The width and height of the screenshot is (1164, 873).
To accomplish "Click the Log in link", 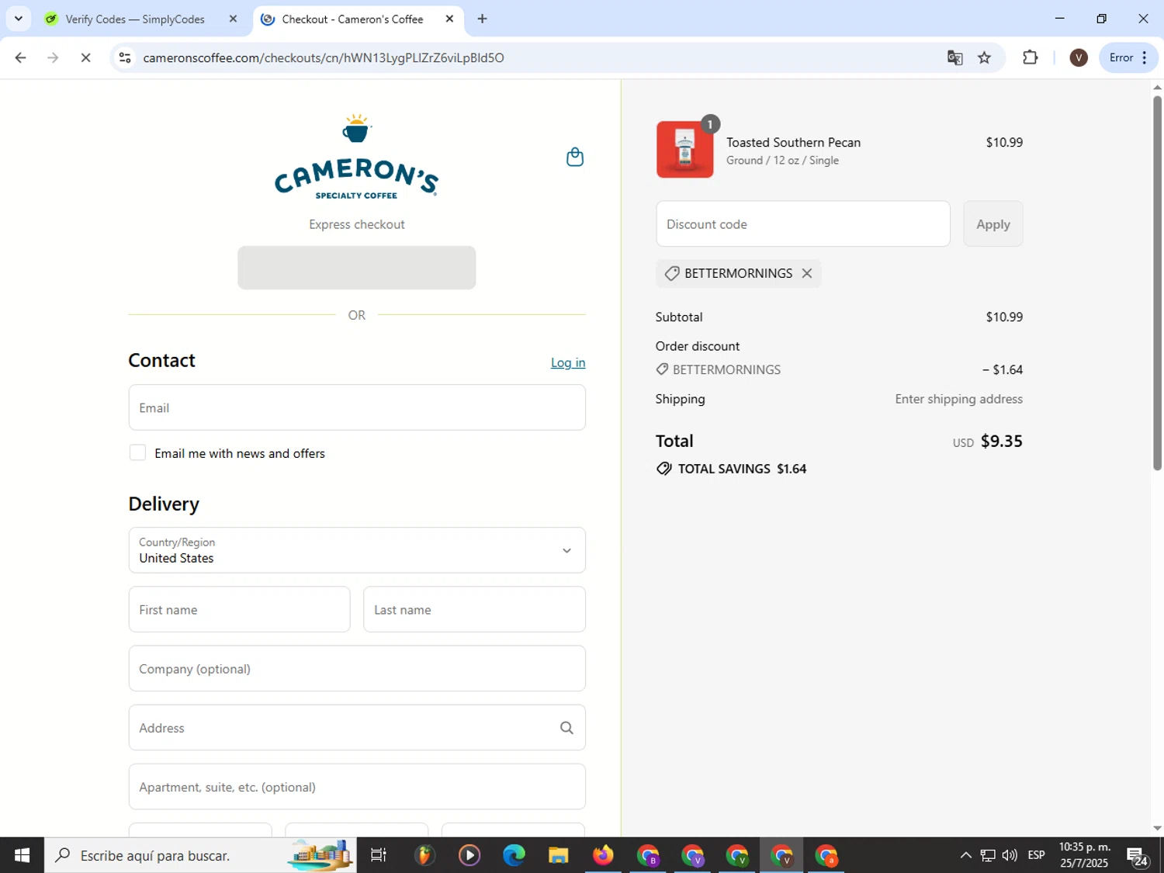I will 568,362.
